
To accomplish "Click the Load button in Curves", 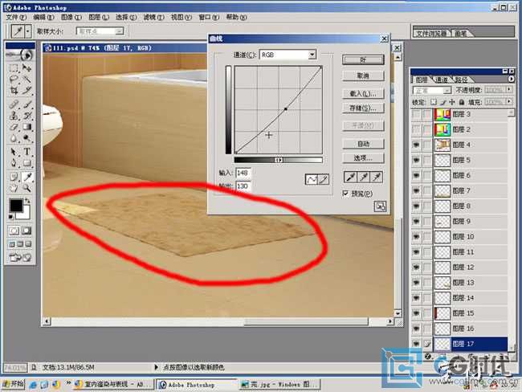I will coord(363,94).
